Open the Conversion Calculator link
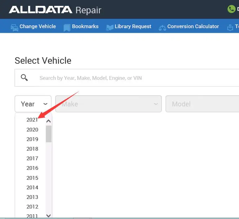The image size is (239, 219). (x=193, y=27)
